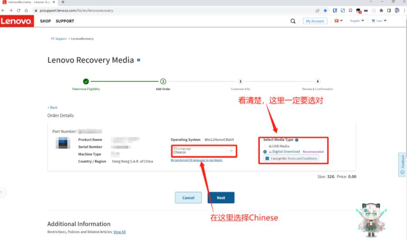Click the Review & Confirmation step 4
The height and width of the screenshot is (240, 407).
tap(318, 81)
